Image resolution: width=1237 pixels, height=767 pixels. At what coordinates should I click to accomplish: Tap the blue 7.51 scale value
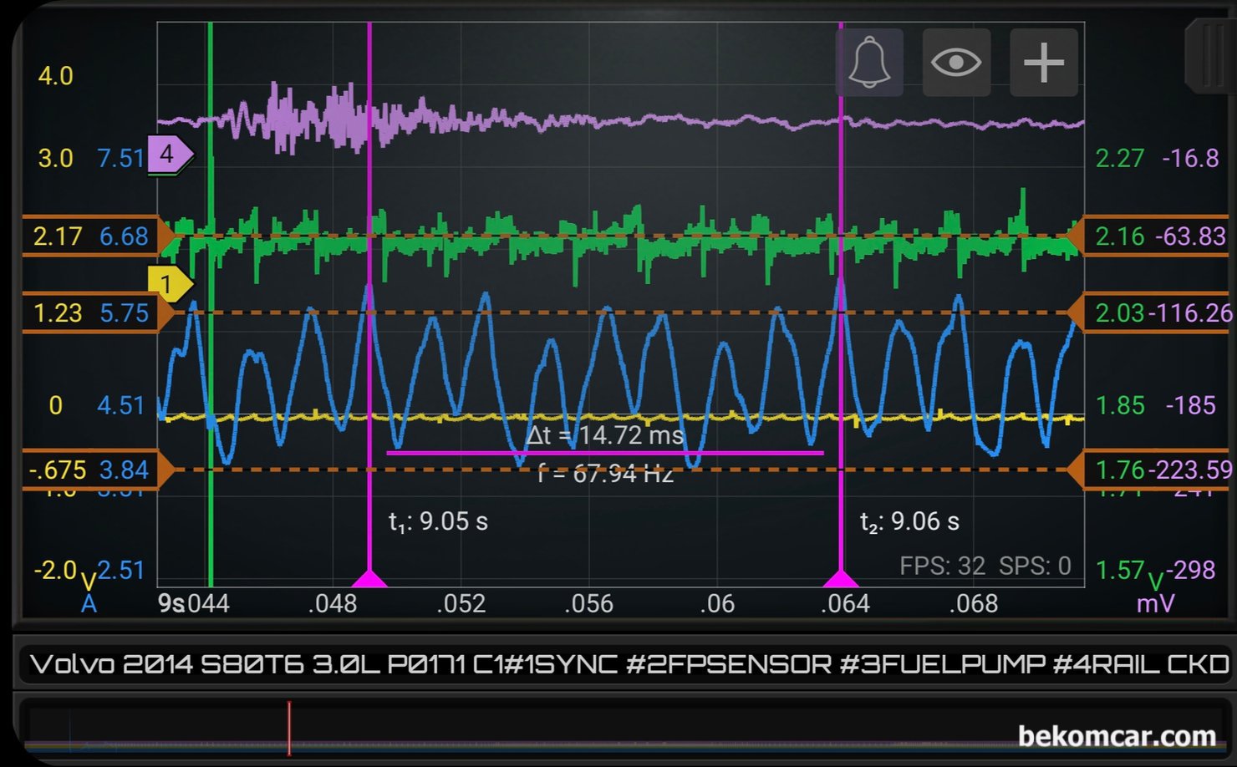(x=121, y=158)
